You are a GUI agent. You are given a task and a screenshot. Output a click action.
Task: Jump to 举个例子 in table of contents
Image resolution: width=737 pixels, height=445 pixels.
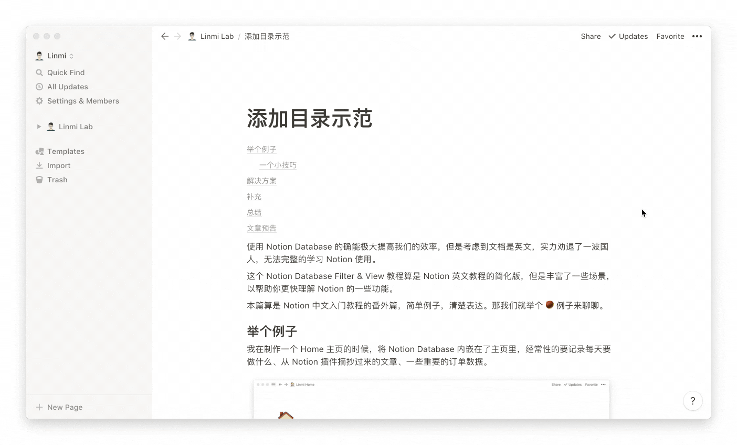click(261, 149)
